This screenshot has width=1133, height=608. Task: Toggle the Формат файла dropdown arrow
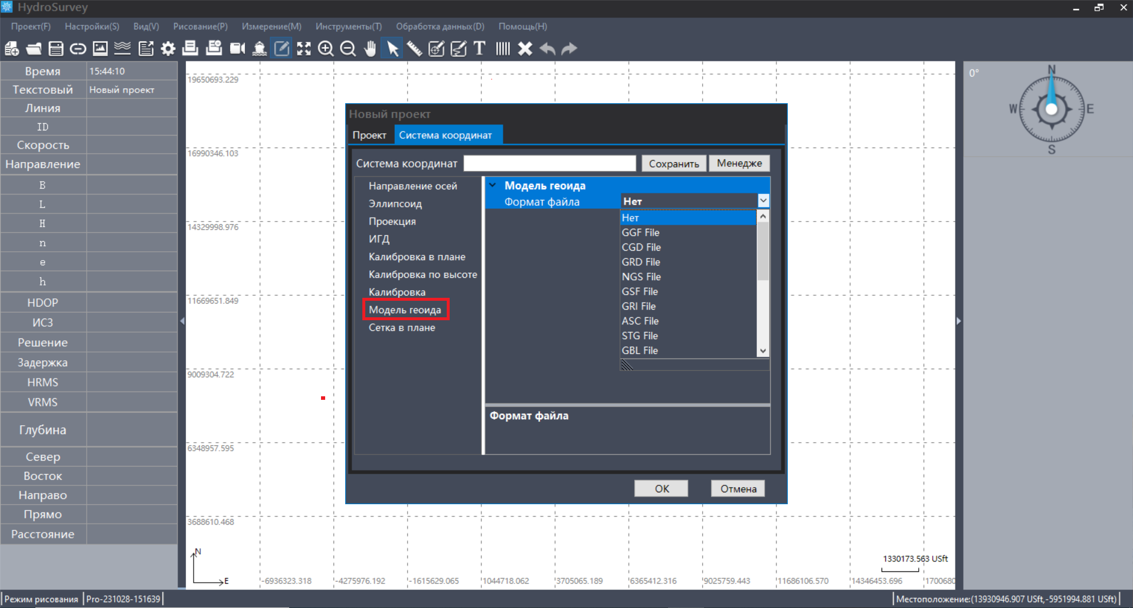(763, 201)
